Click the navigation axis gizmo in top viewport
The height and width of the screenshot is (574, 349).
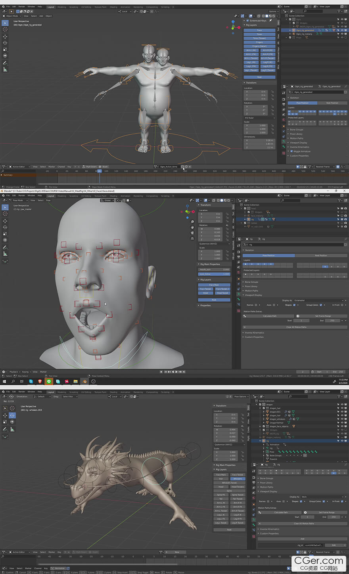pyautogui.click(x=233, y=27)
